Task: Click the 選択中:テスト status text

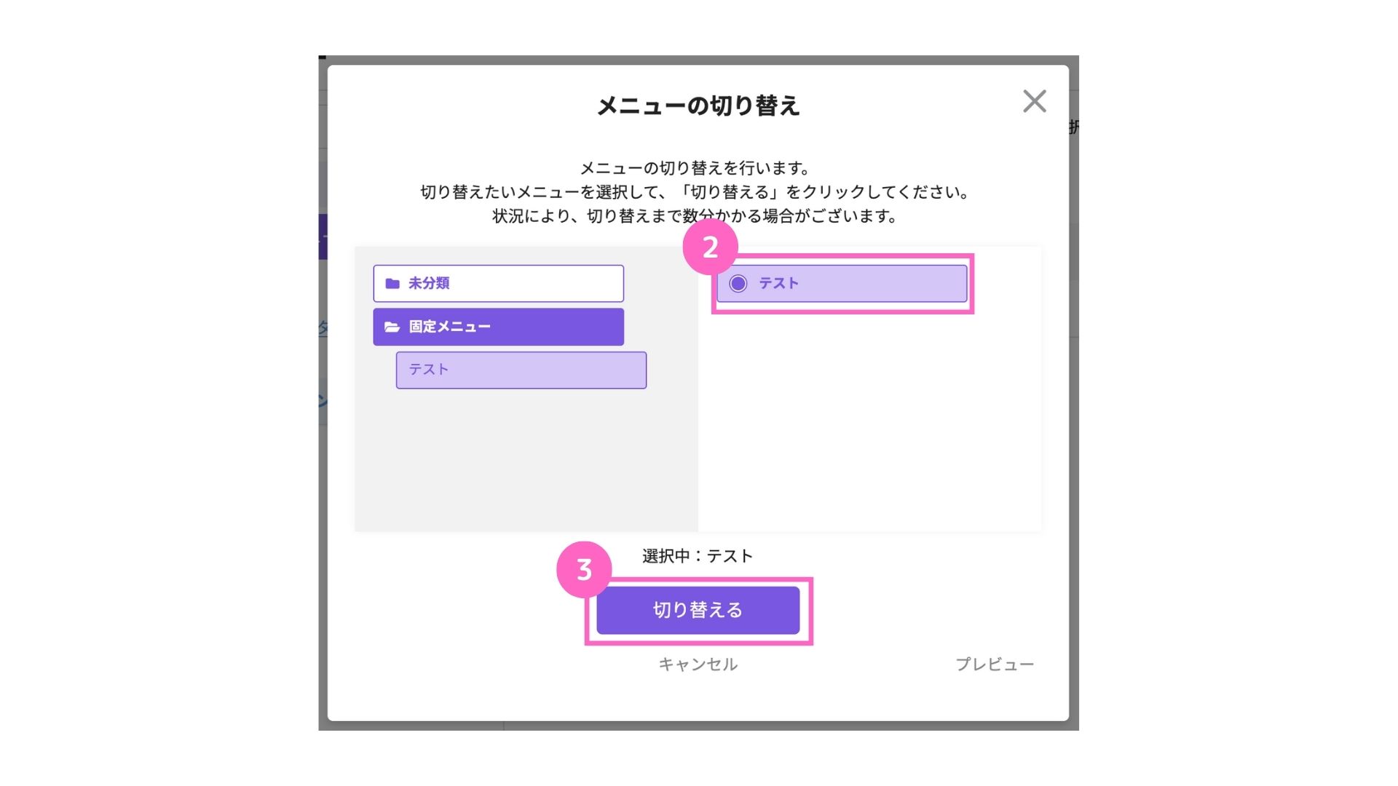Action: [x=698, y=556]
